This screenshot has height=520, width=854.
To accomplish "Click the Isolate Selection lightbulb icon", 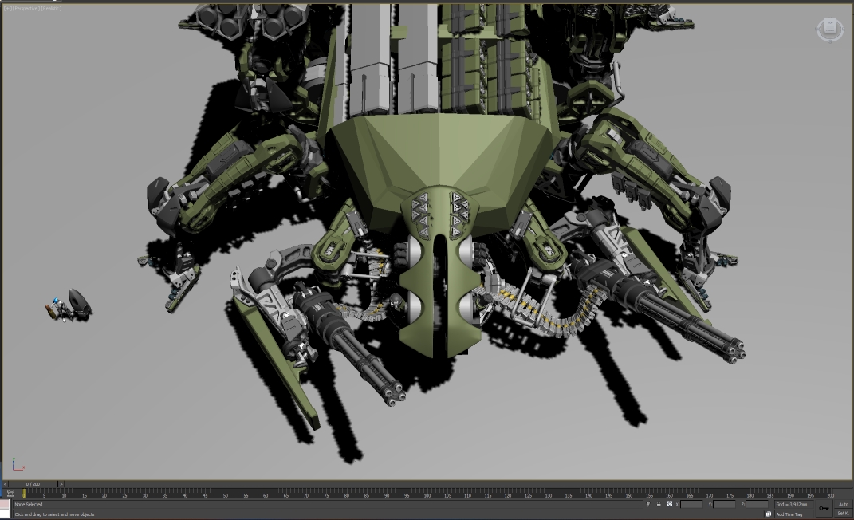I will pos(647,504).
